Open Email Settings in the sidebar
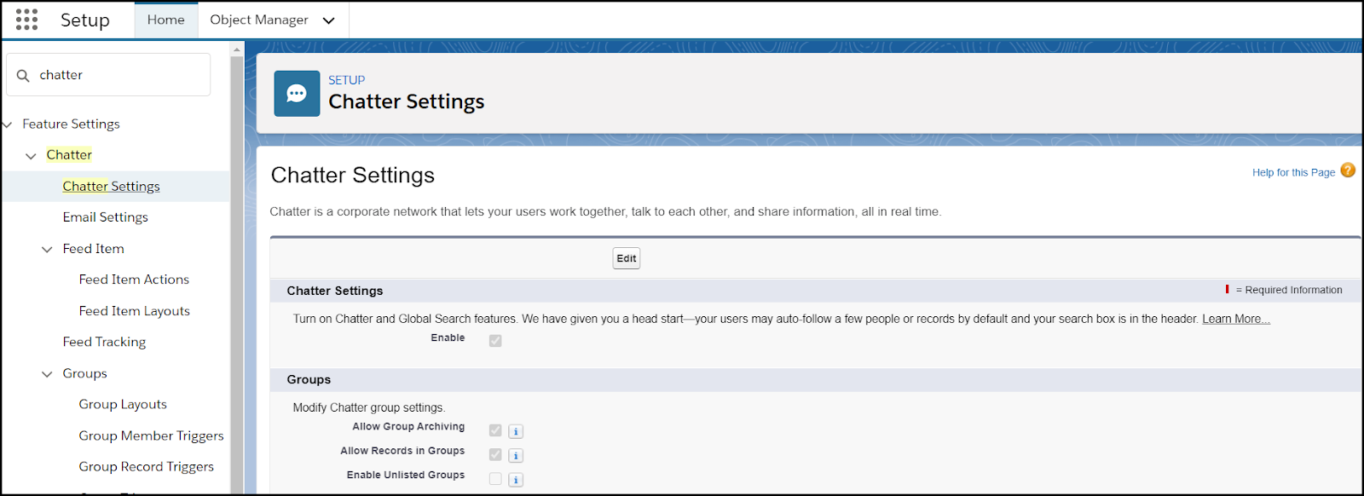 (x=105, y=217)
